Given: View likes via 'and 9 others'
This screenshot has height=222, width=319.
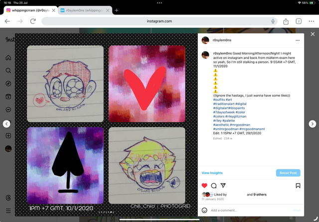Looking at the screenshot, I should [x=257, y=195].
